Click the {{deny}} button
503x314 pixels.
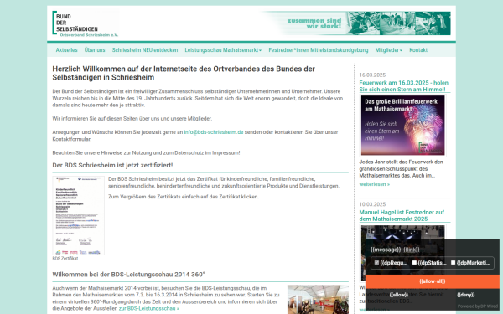point(466,295)
